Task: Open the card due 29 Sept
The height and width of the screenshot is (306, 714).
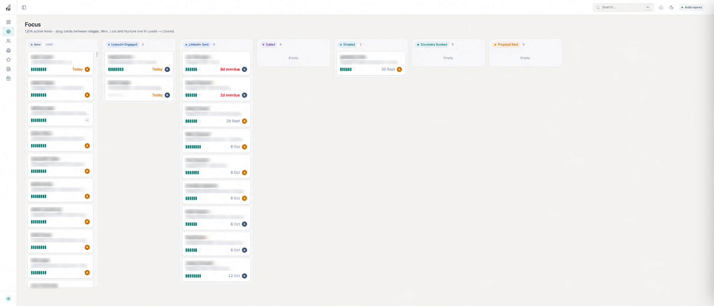Action: (x=216, y=115)
